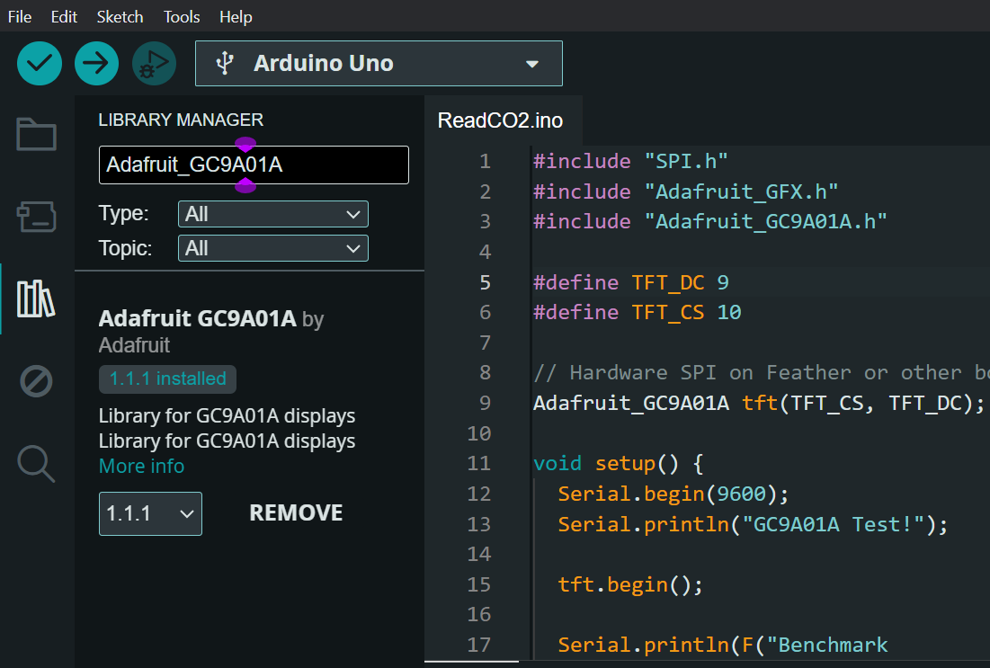Click the Verify checkmark button

pos(40,64)
